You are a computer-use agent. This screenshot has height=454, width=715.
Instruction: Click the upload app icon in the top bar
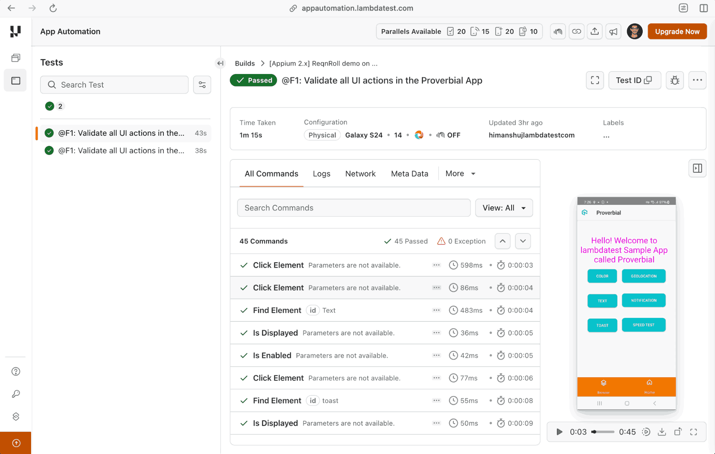(x=595, y=31)
